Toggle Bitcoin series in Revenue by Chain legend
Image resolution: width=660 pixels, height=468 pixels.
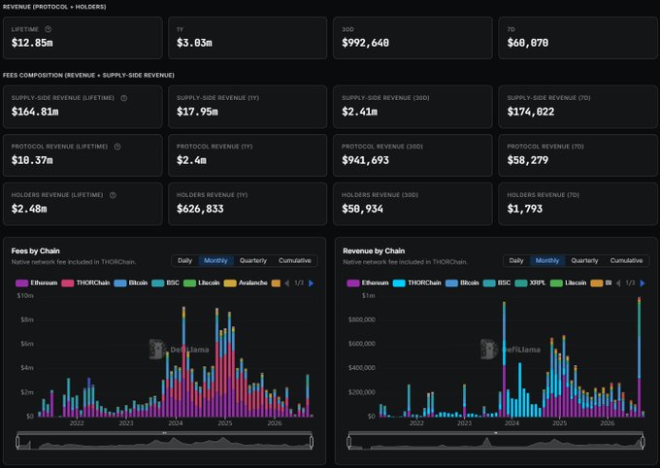462,283
